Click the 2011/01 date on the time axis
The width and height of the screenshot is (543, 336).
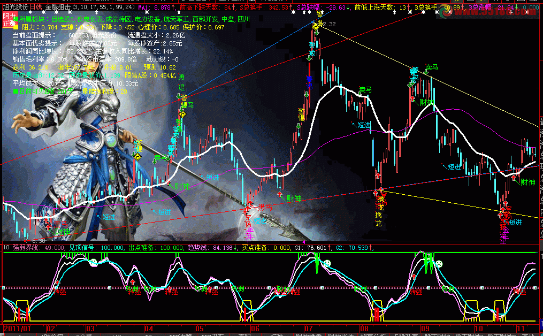tap(17, 329)
